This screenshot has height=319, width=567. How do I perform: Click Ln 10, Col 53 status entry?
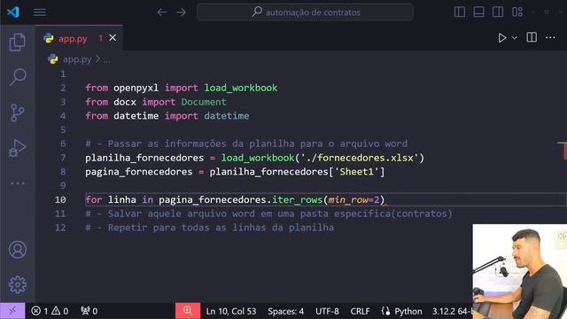(x=231, y=311)
